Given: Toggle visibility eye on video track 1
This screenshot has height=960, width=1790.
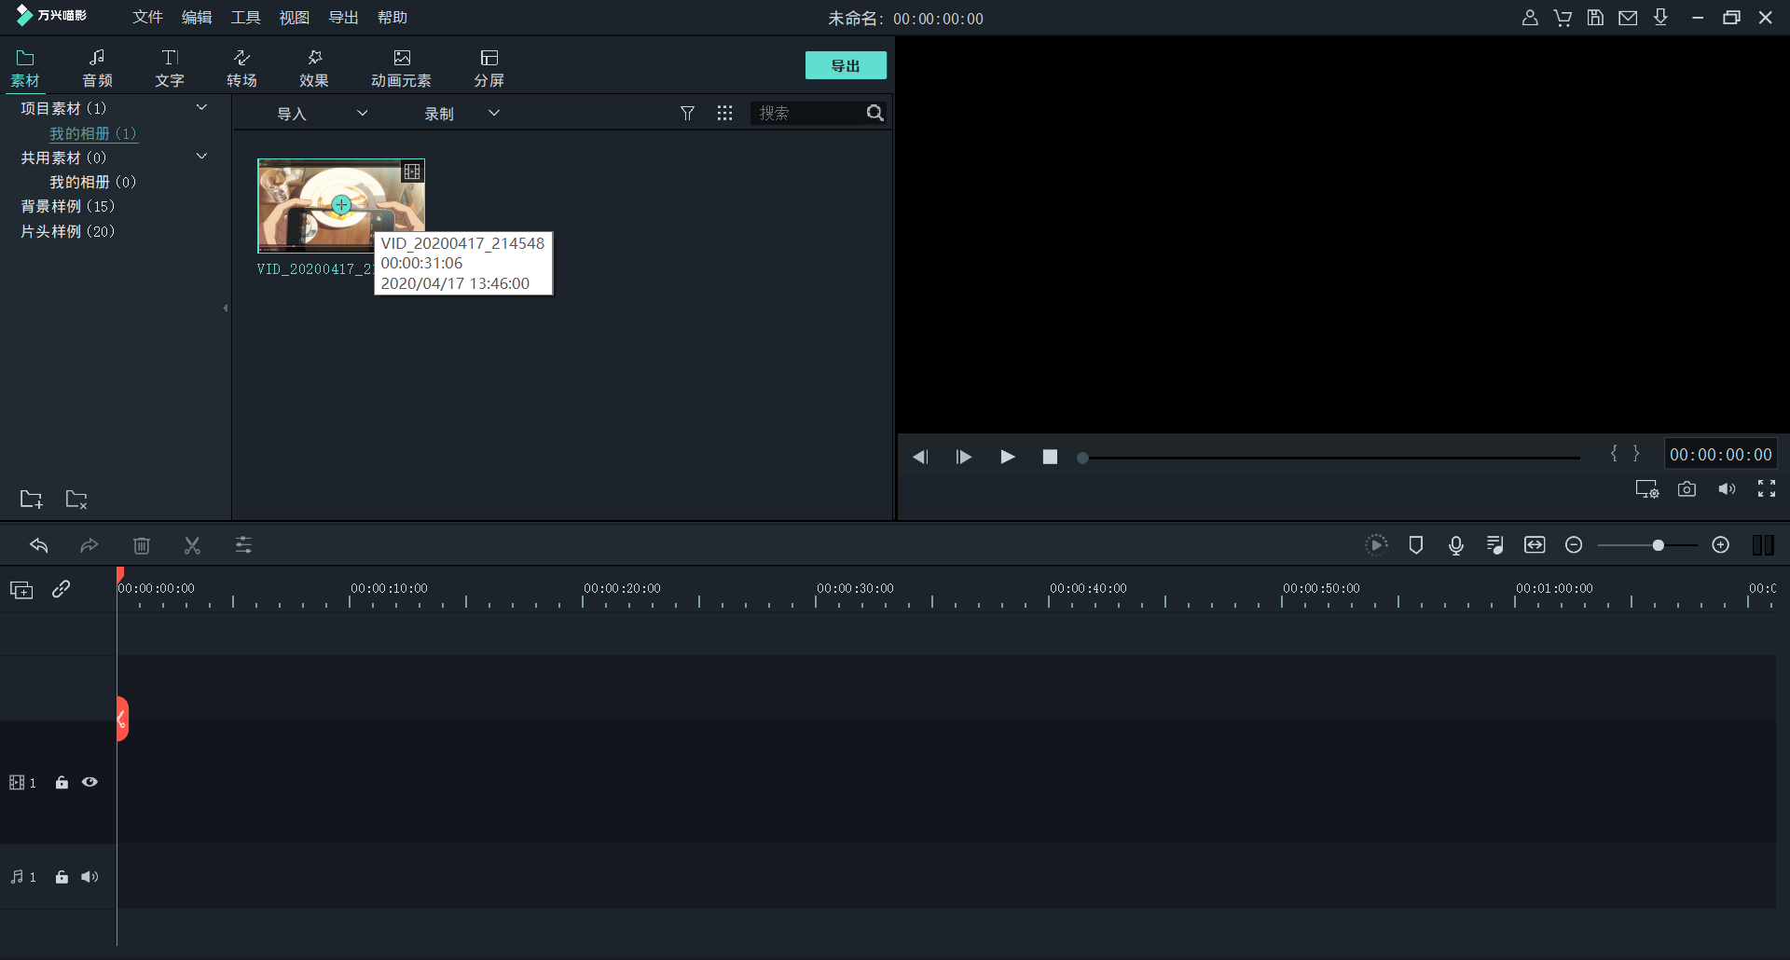Looking at the screenshot, I should pyautogui.click(x=89, y=783).
